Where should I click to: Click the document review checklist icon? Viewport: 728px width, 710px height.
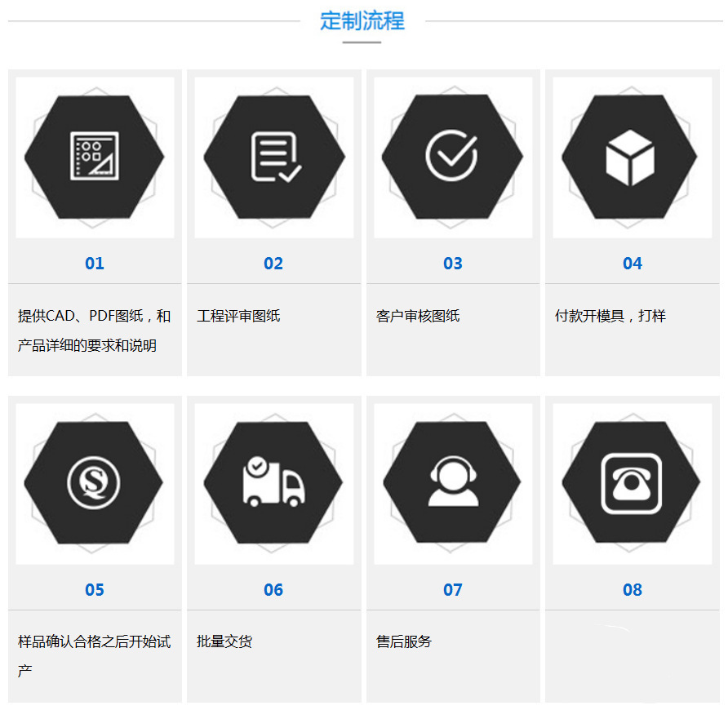click(x=274, y=156)
